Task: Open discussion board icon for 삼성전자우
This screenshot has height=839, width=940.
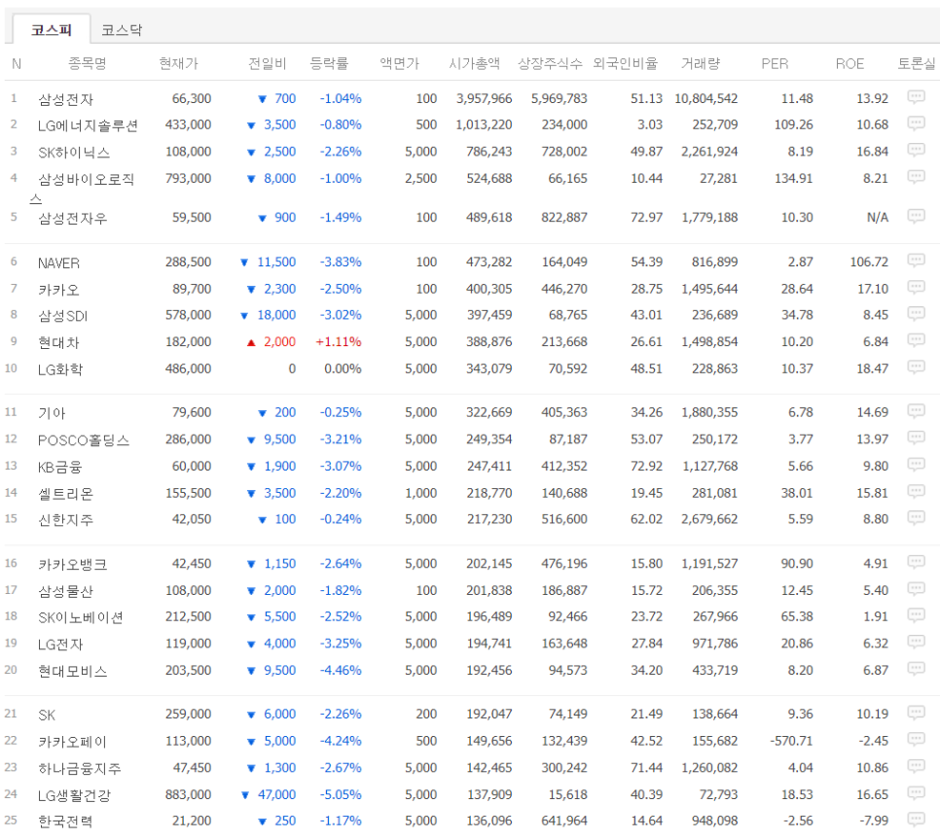Action: tap(916, 216)
